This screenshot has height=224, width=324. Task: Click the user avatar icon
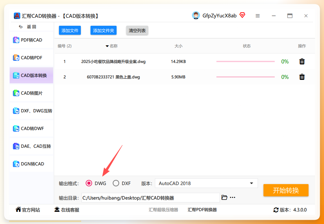(196, 15)
